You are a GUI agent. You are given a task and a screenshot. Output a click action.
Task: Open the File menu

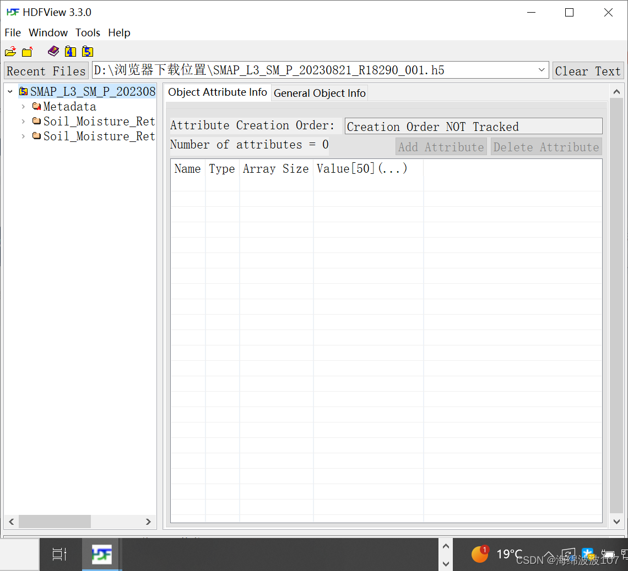[x=13, y=32]
